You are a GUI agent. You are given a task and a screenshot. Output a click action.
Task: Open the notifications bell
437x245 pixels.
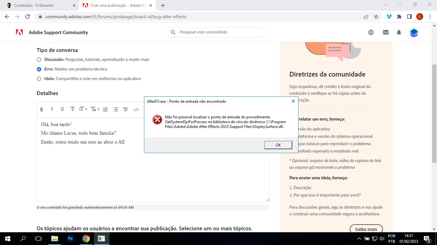pyautogui.click(x=399, y=32)
